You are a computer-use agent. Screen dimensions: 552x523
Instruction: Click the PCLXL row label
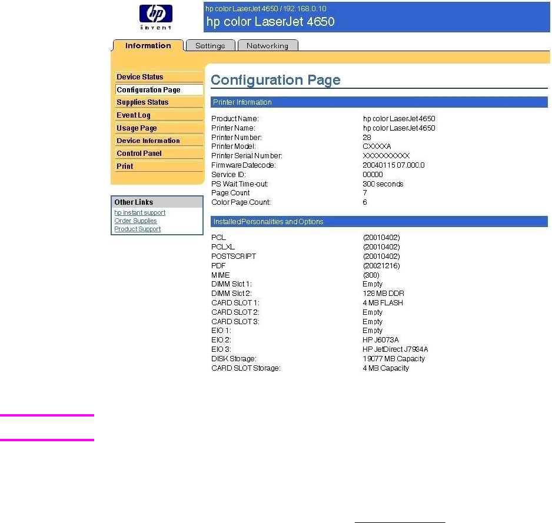[x=223, y=246]
